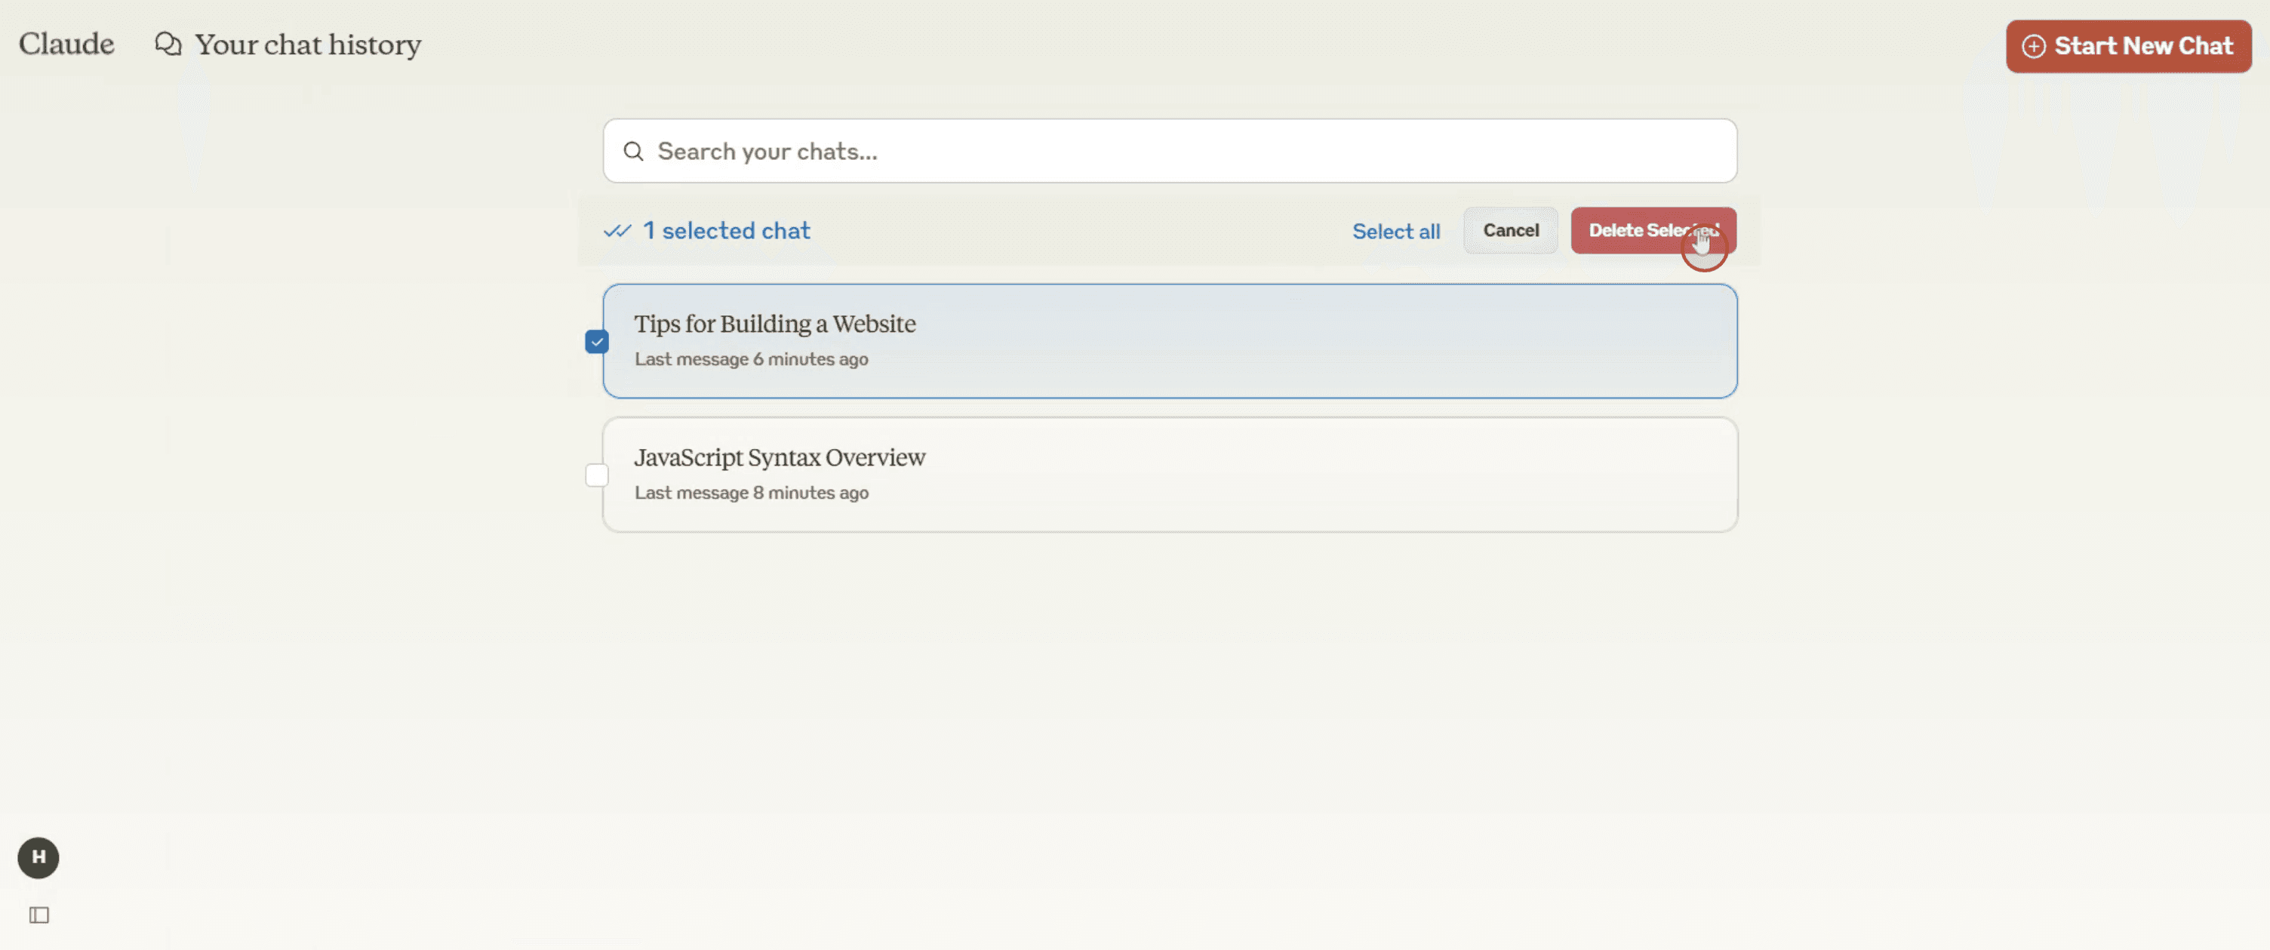Image resolution: width=2270 pixels, height=950 pixels.
Task: Click the Claude logo text
Action: 66,44
